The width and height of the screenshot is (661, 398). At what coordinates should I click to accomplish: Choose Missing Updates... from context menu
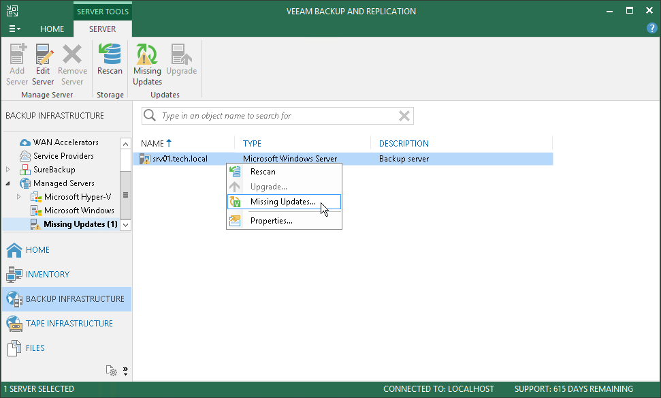coord(284,202)
